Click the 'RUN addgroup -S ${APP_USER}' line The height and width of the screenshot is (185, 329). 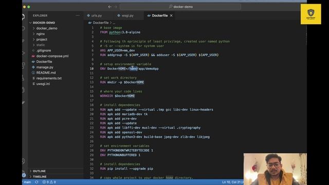coord(159,55)
